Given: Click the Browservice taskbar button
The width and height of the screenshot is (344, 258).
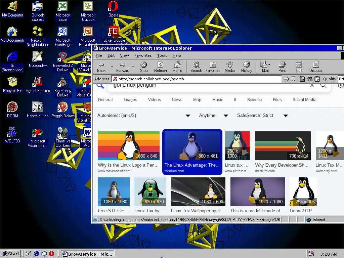Looking at the screenshot, I should tap(88, 254).
